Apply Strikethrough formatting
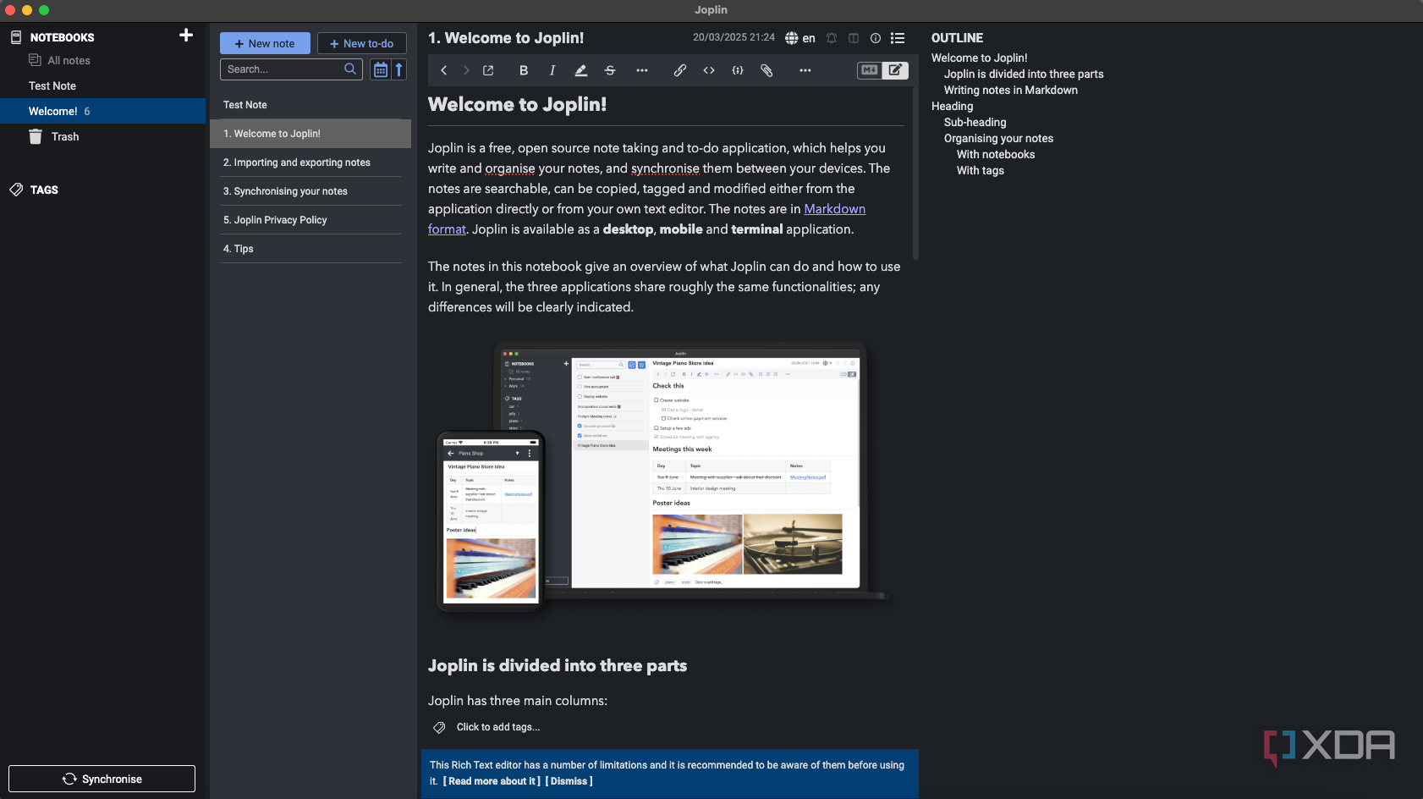 (610, 70)
